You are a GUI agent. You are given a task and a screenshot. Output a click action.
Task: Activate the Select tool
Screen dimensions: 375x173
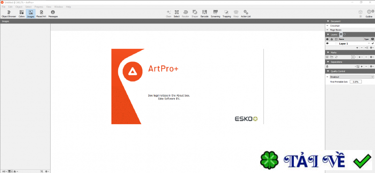(x=177, y=14)
